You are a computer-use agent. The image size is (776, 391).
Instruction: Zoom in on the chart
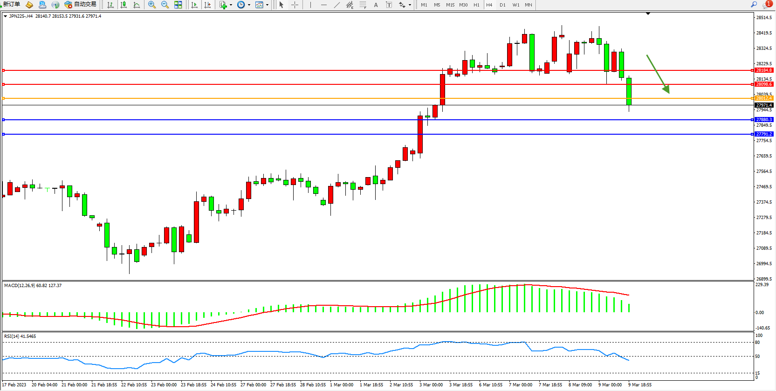coord(152,5)
